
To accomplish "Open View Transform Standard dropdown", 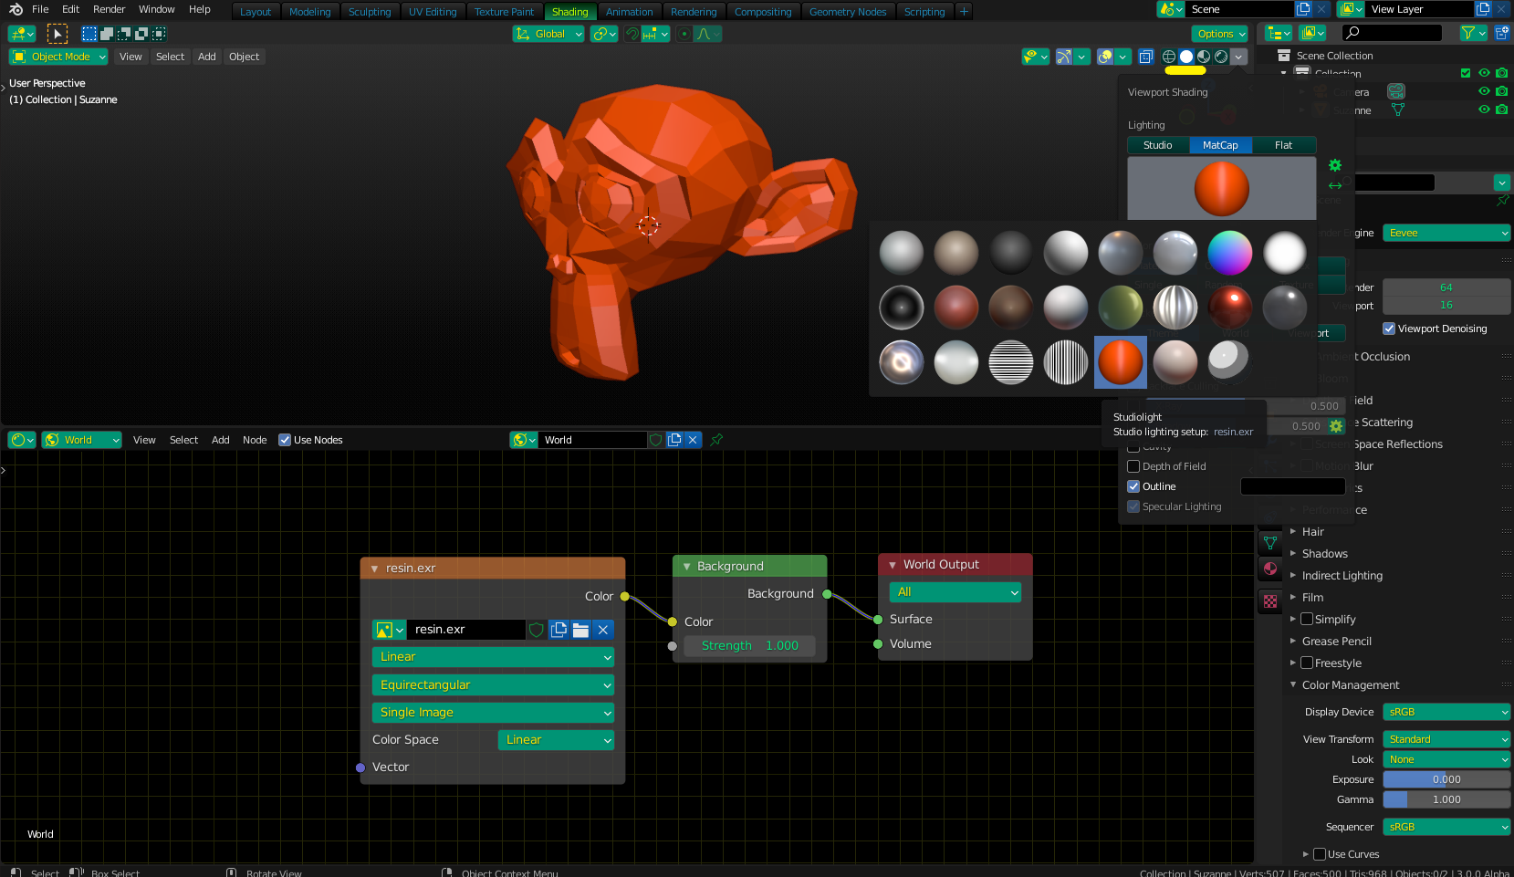I will (x=1446, y=739).
